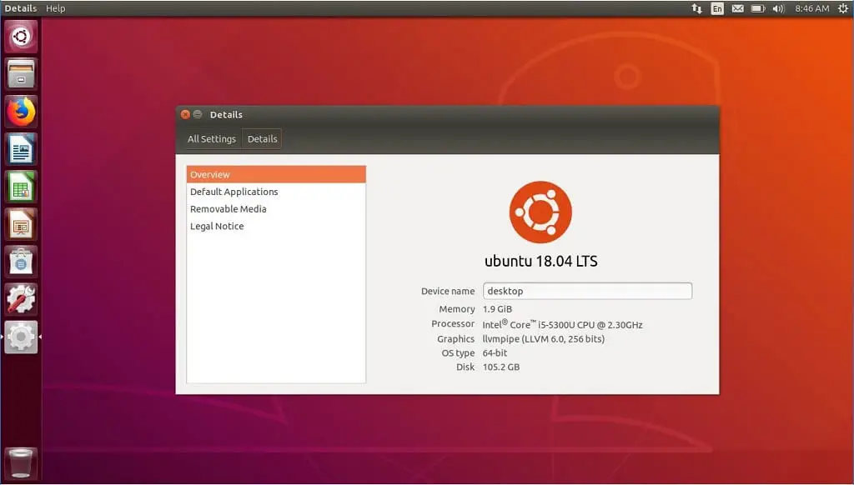This screenshot has height=485, width=854.
Task: Click the Ubuntu logo in Overview
Action: click(x=540, y=212)
